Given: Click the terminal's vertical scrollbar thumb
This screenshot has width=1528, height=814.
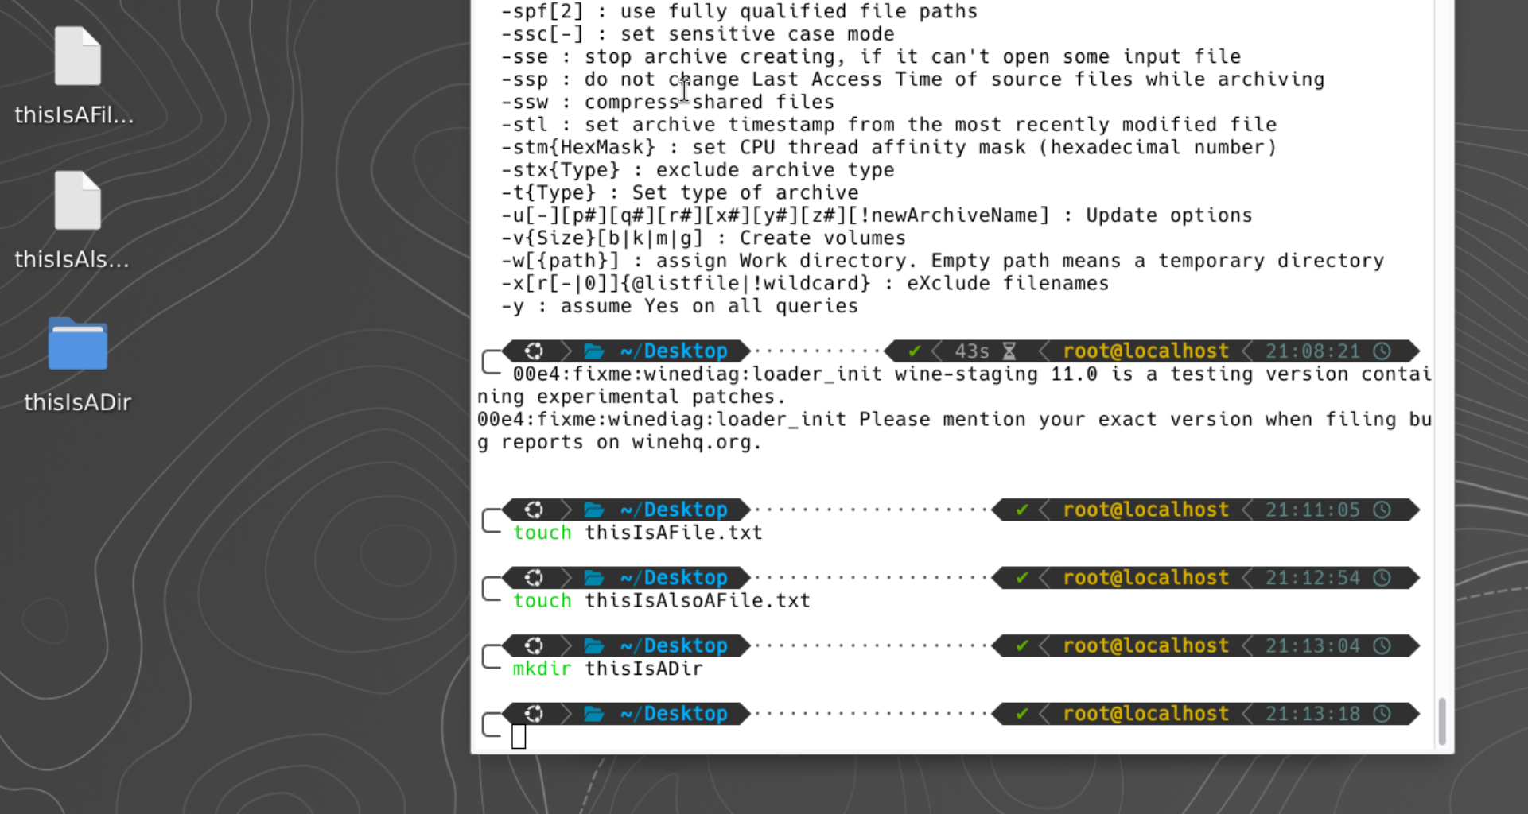Looking at the screenshot, I should tap(1441, 721).
